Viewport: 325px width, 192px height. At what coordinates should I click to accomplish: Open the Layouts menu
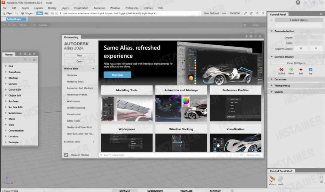38,8
